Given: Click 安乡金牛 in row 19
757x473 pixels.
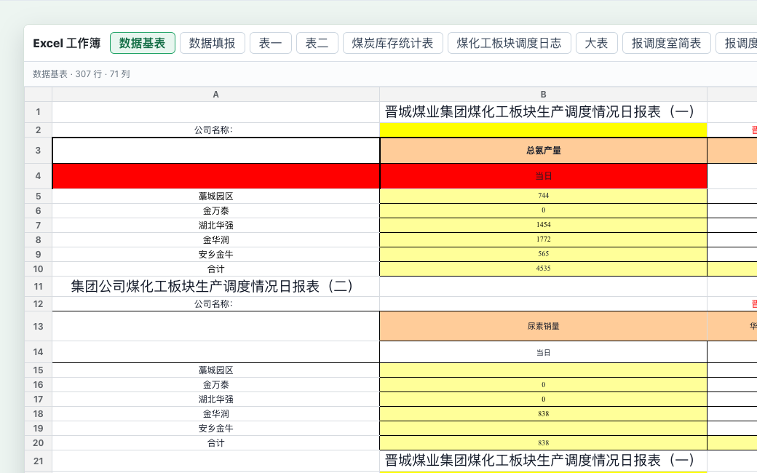Looking at the screenshot, I should pyautogui.click(x=215, y=428).
